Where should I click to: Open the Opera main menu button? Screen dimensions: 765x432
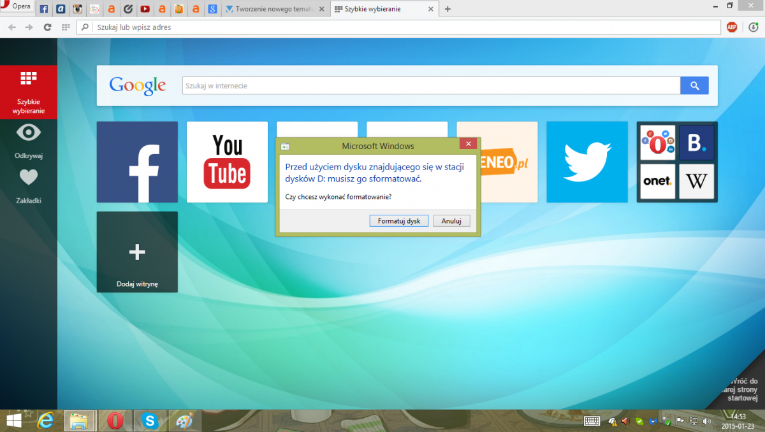(x=17, y=7)
